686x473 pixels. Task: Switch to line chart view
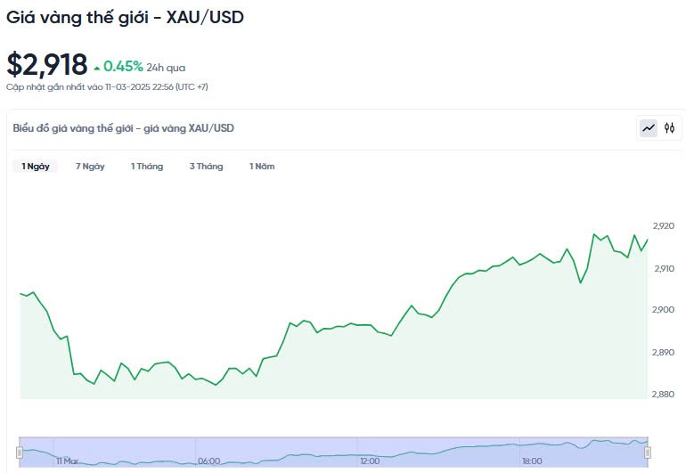click(649, 128)
